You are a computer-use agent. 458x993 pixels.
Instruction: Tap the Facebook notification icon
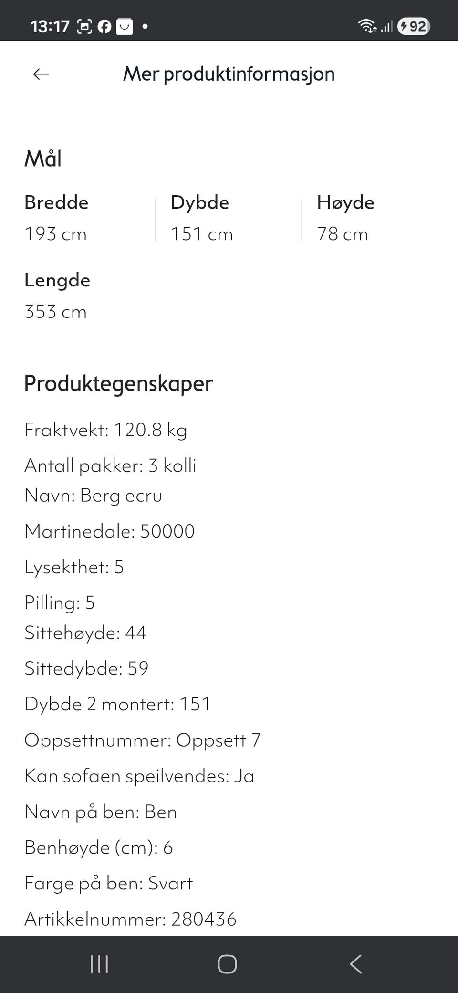104,26
